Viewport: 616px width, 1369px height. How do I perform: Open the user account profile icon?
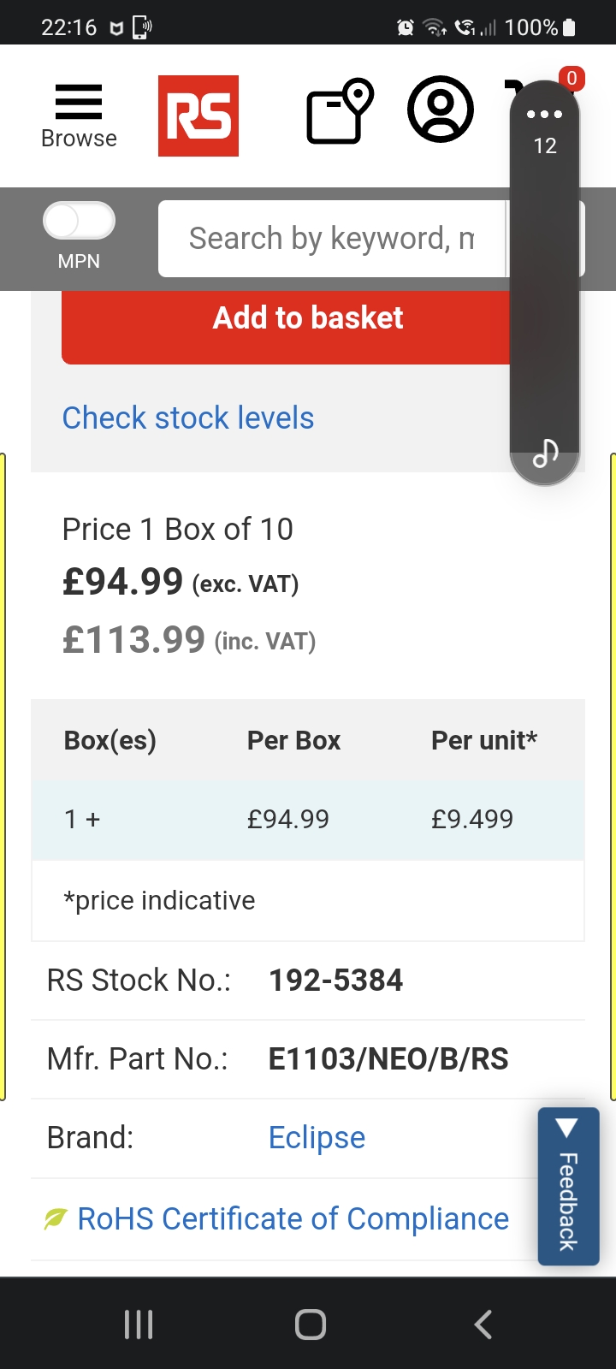441,110
